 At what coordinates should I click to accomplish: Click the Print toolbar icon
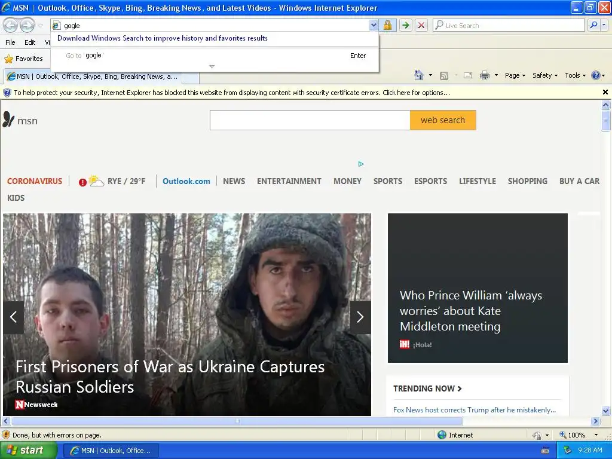(x=484, y=75)
